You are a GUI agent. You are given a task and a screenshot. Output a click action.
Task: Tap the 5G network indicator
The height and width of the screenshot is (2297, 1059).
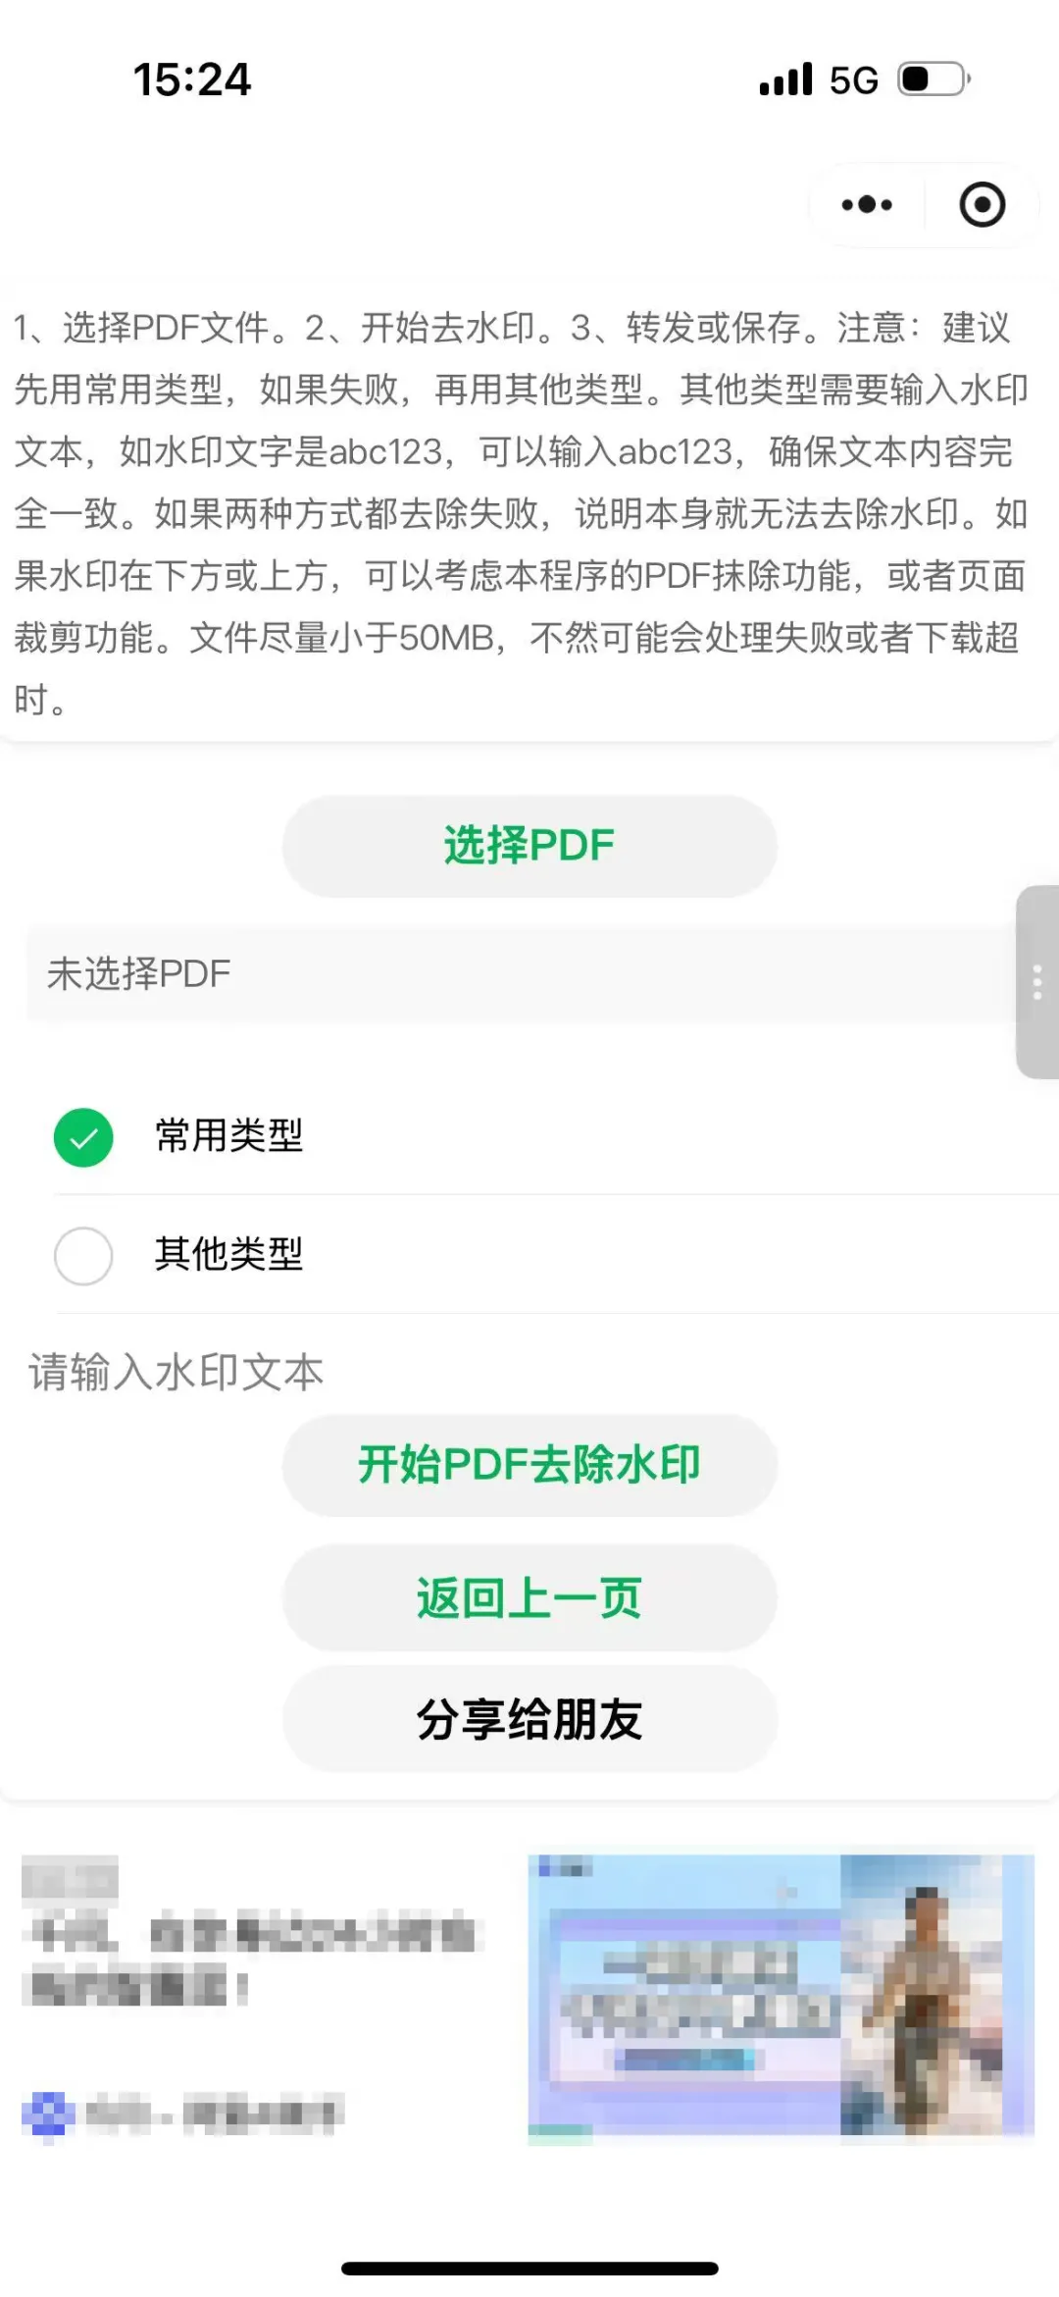tap(853, 80)
